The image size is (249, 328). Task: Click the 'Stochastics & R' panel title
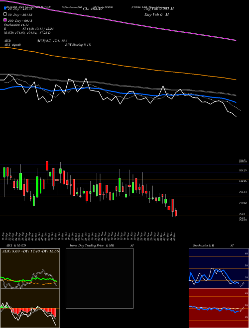(x=204, y=246)
